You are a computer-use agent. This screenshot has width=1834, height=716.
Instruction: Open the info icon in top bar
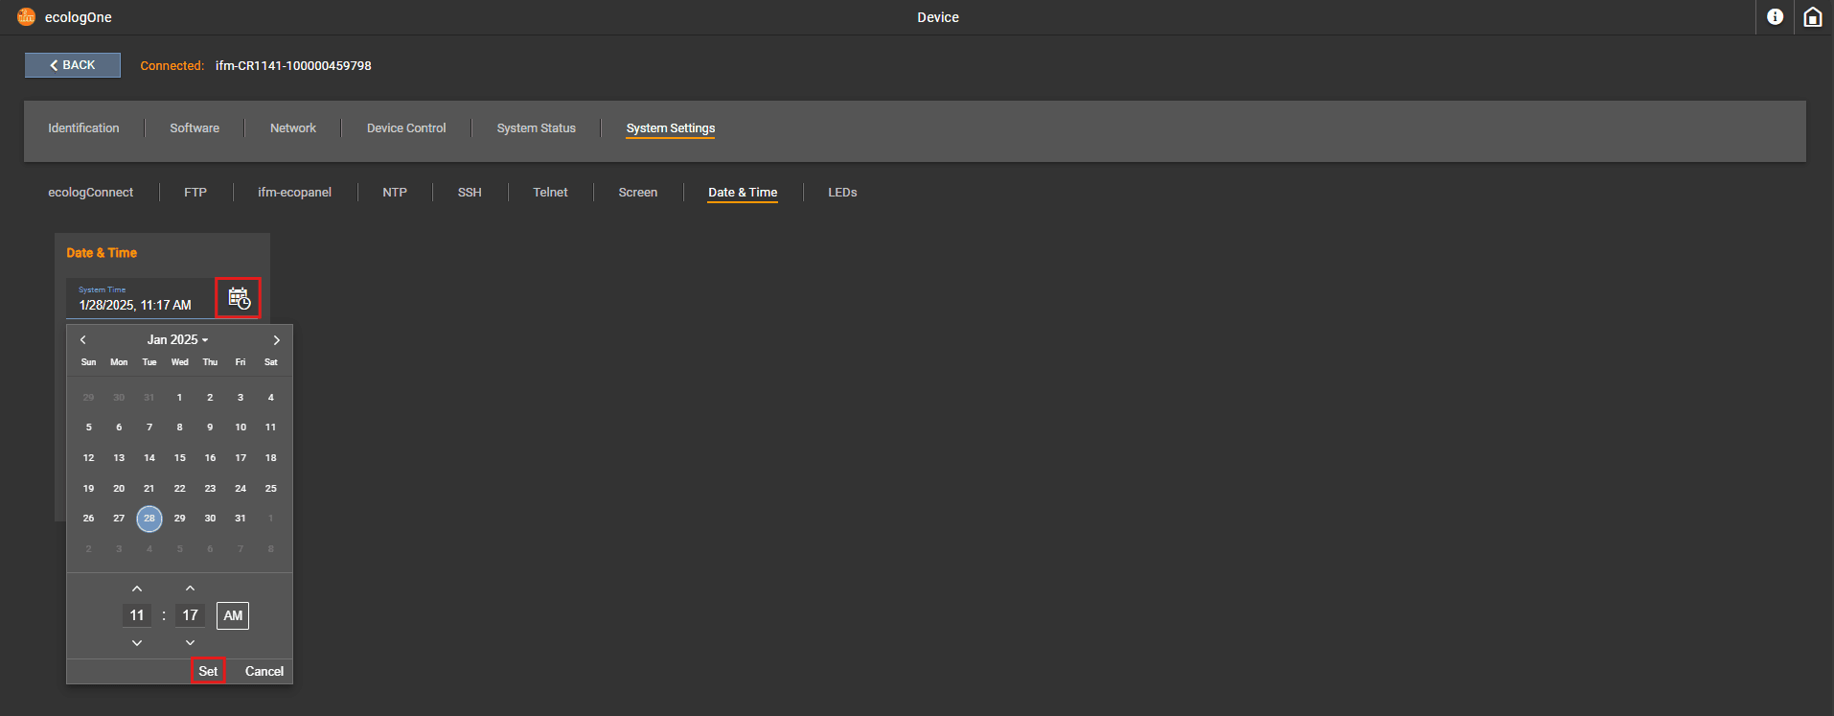tap(1775, 17)
